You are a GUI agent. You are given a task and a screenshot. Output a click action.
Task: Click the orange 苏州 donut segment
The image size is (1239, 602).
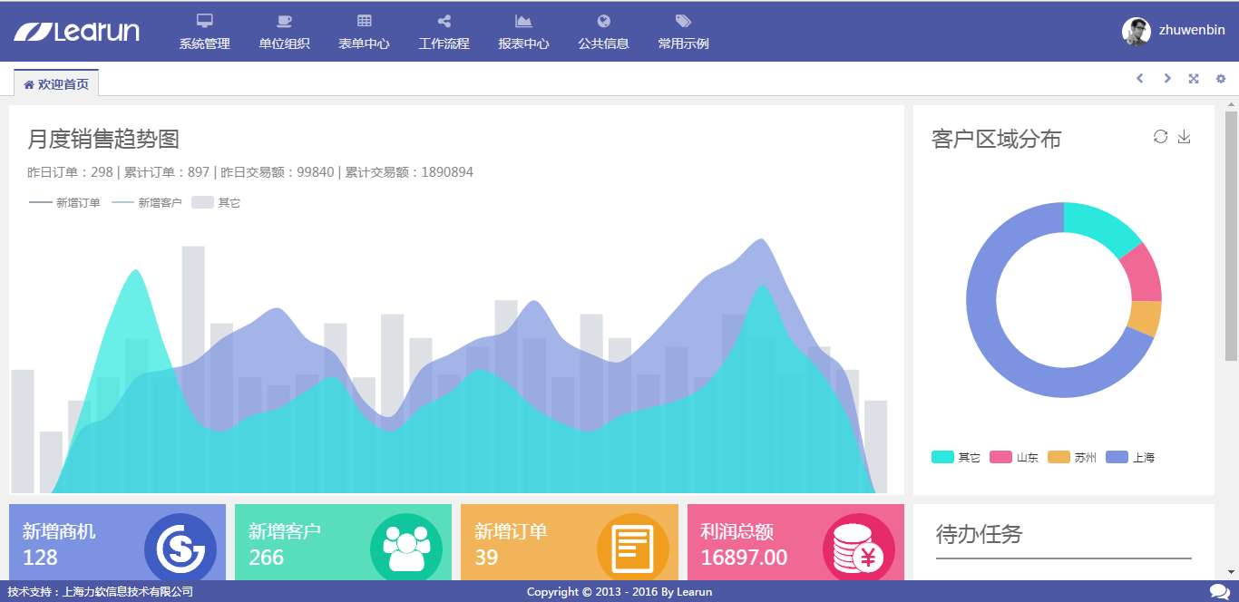tap(1146, 318)
